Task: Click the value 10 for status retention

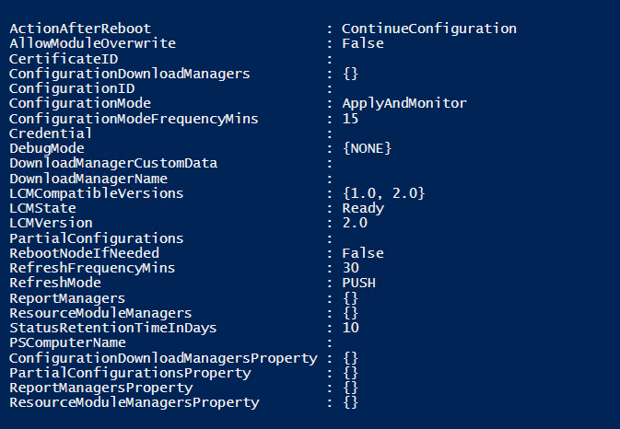Action: [350, 328]
